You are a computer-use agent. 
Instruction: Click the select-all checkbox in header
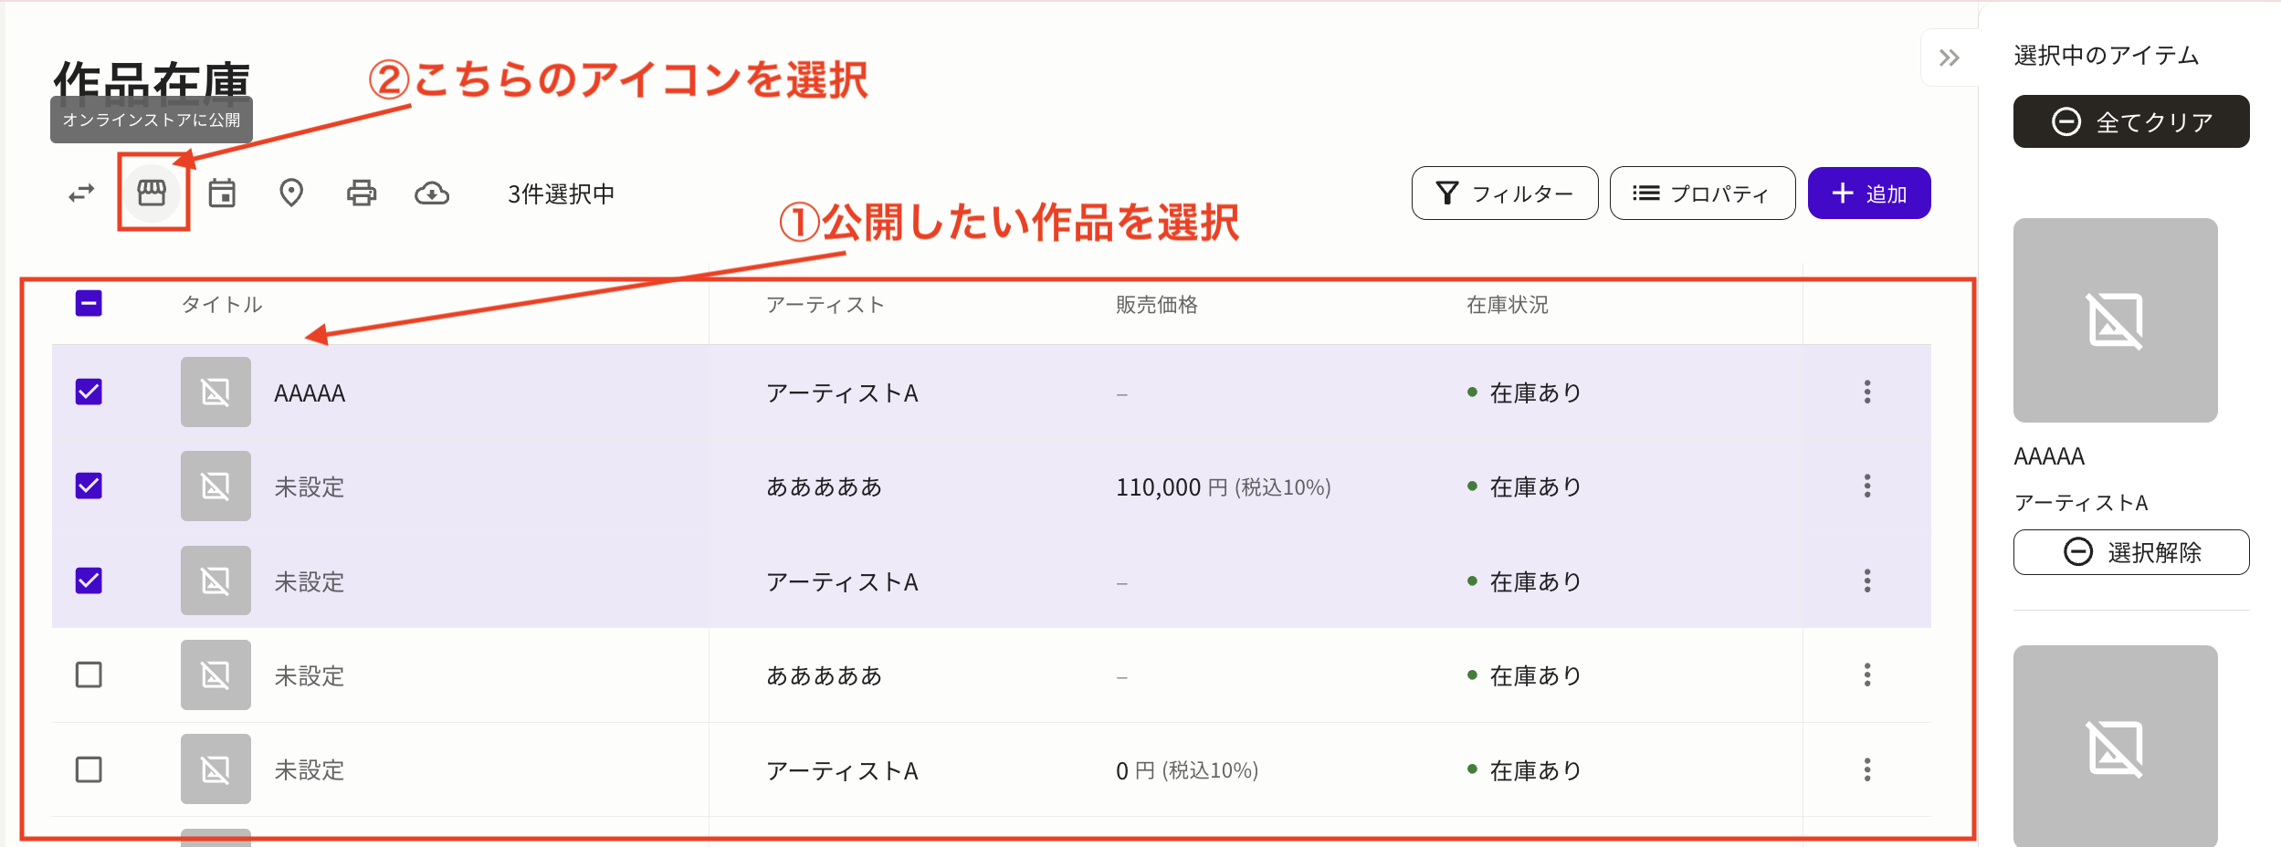88,304
